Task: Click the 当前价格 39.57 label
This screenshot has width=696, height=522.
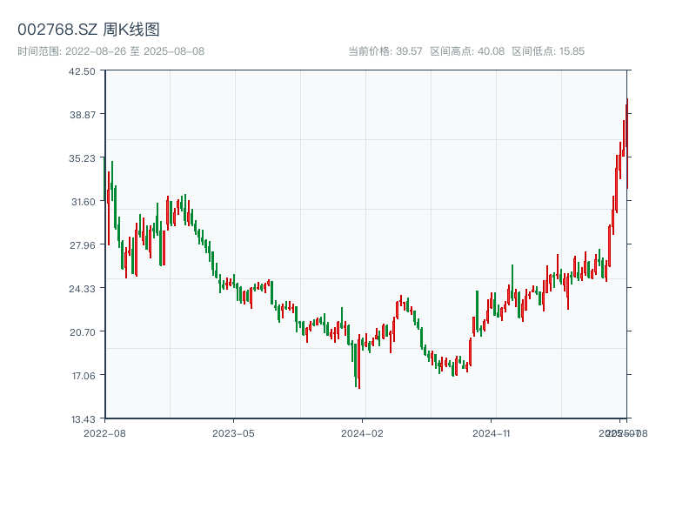Action: [385, 51]
